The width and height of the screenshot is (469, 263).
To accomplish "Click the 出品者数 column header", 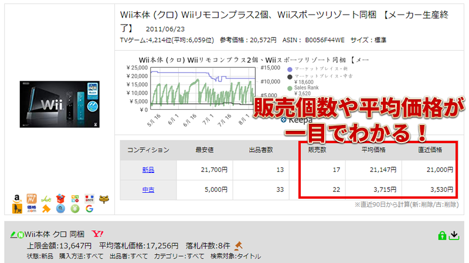I will [x=261, y=150].
